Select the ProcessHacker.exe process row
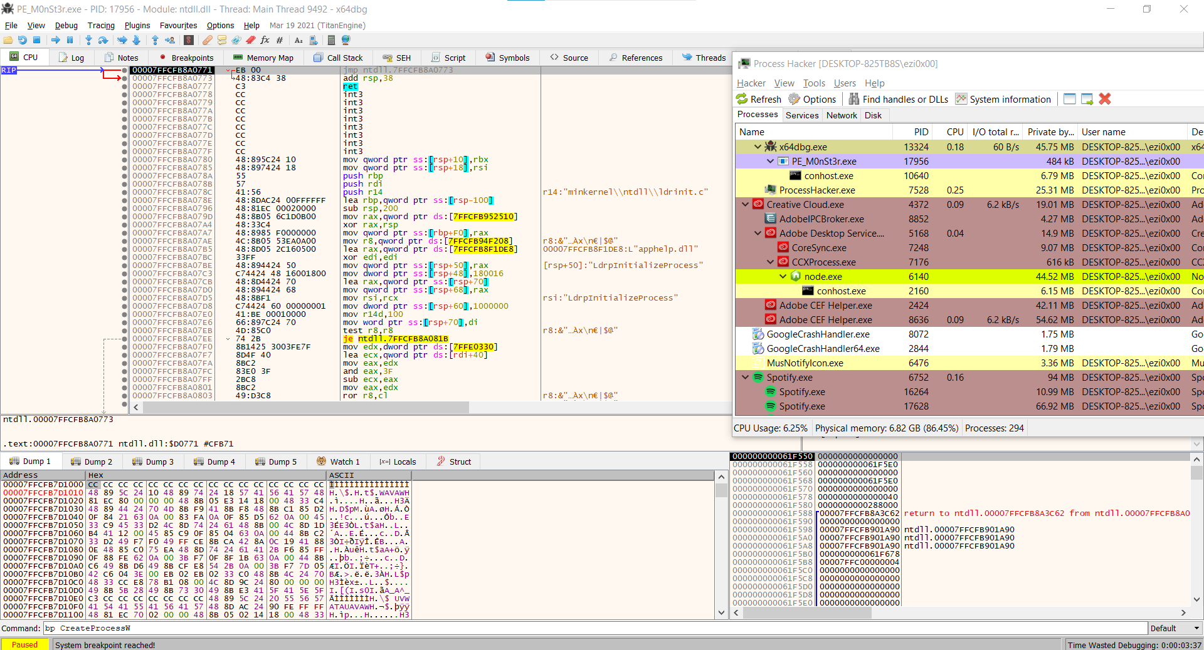The image size is (1204, 650). coord(969,190)
